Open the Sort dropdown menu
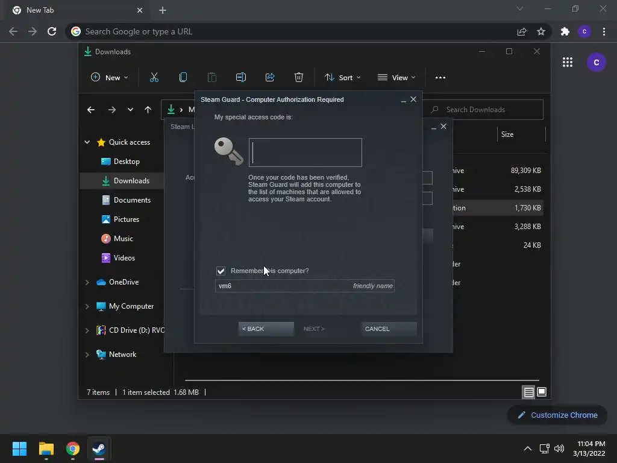This screenshot has width=617, height=463. coord(342,78)
